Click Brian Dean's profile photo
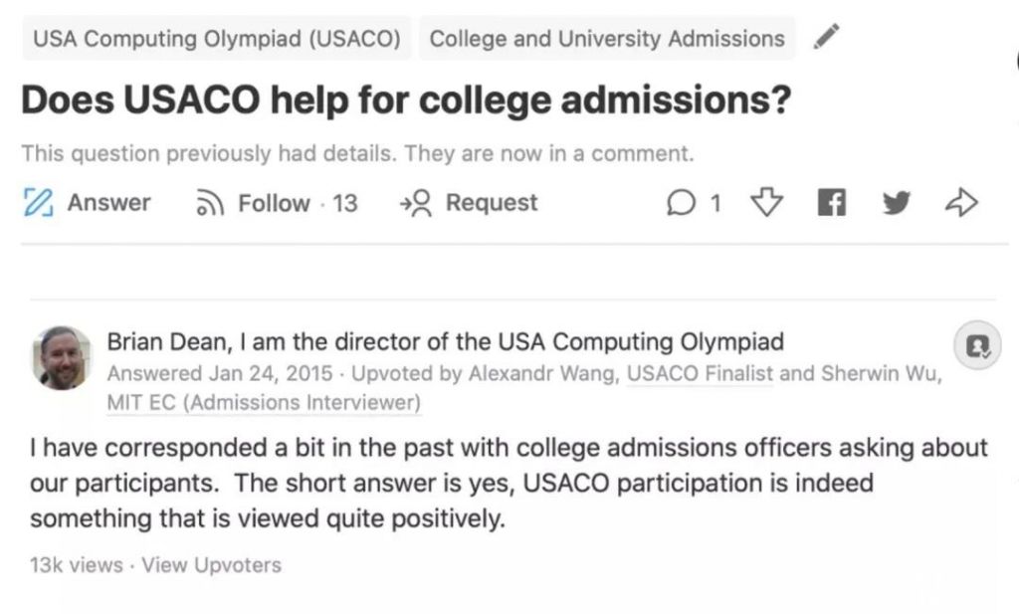The width and height of the screenshot is (1019, 614). click(61, 357)
